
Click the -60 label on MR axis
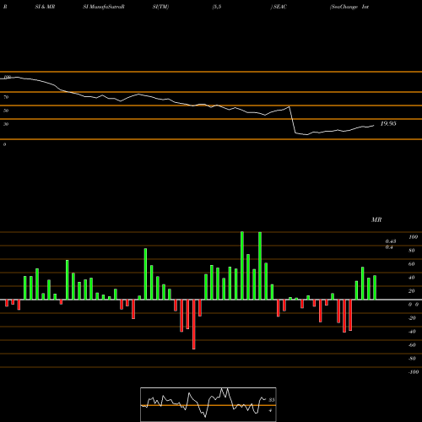pos(412,345)
